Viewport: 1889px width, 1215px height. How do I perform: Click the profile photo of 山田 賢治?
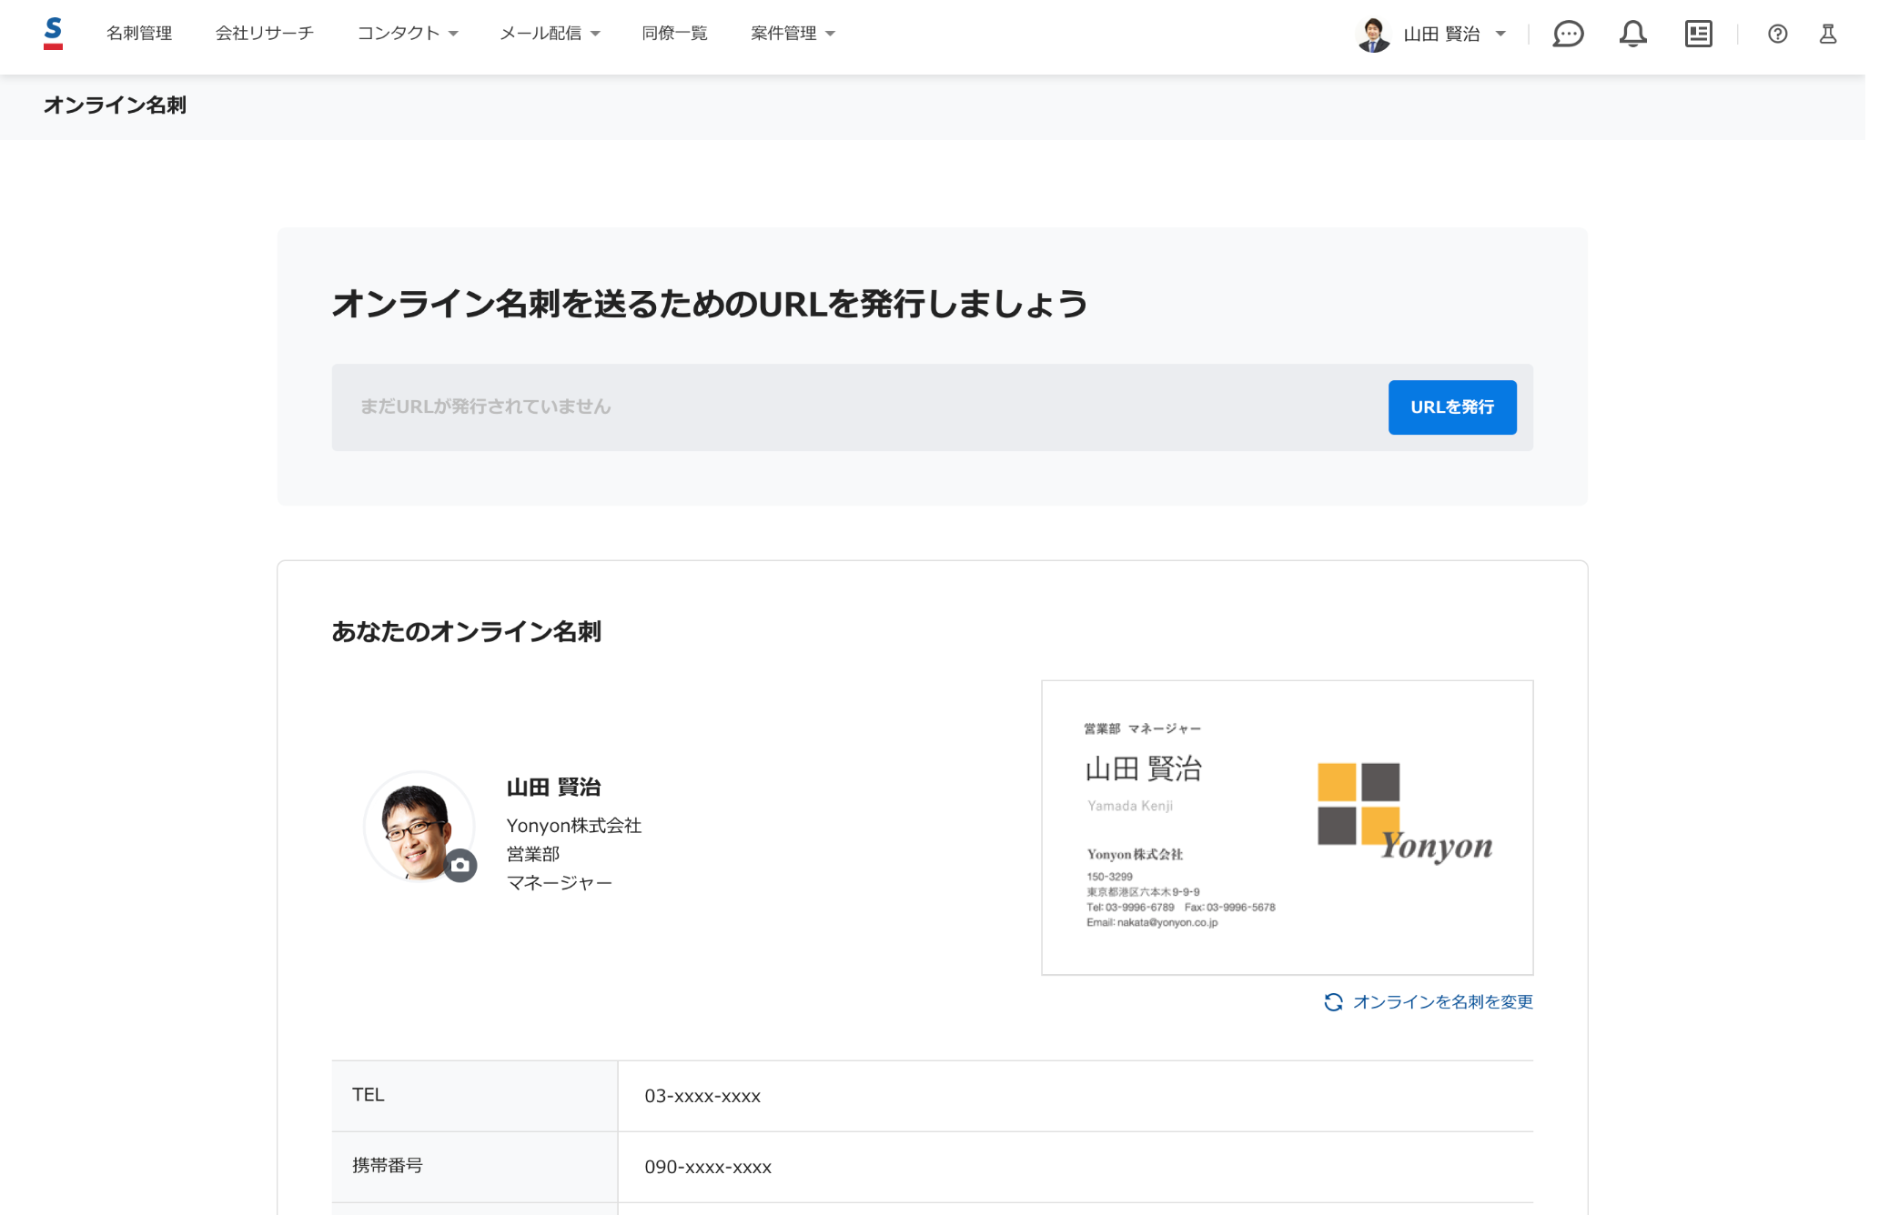pyautogui.click(x=419, y=827)
